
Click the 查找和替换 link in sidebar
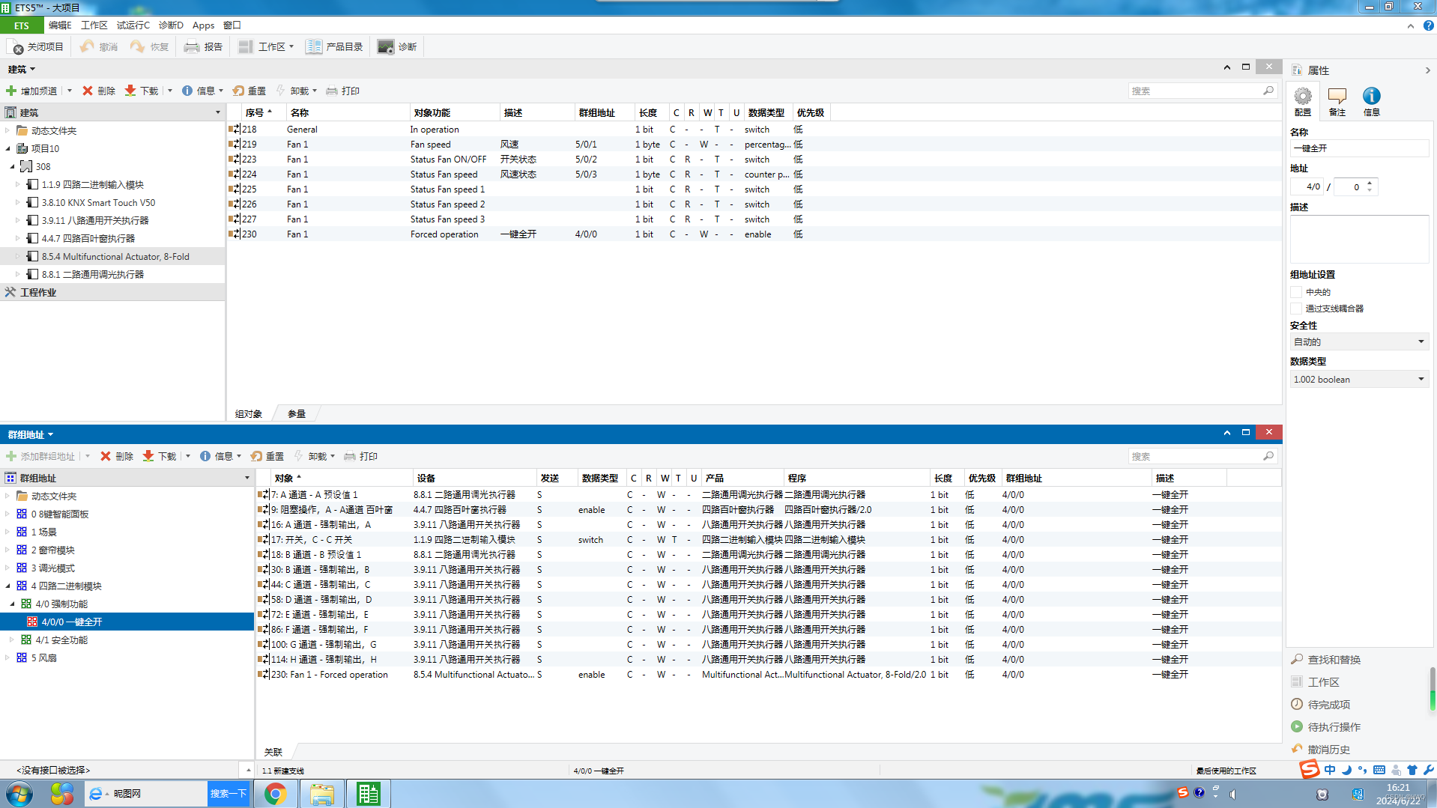(1334, 660)
